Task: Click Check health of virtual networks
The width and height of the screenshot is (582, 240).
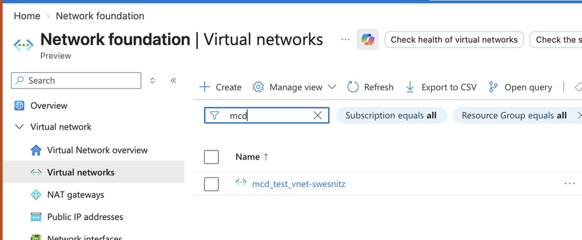Action: click(x=454, y=40)
